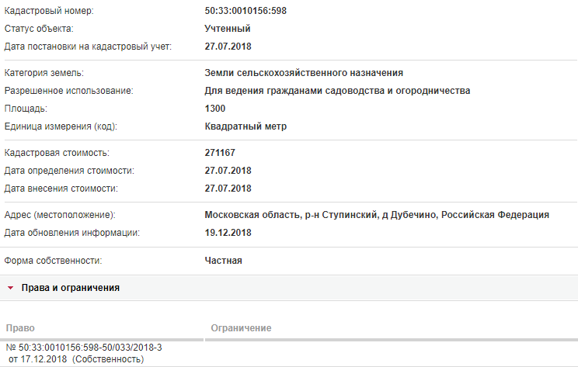Screen dimensions: 578x367
Task: Collapse the Права и ограничения section arrow
Action: click(x=11, y=288)
